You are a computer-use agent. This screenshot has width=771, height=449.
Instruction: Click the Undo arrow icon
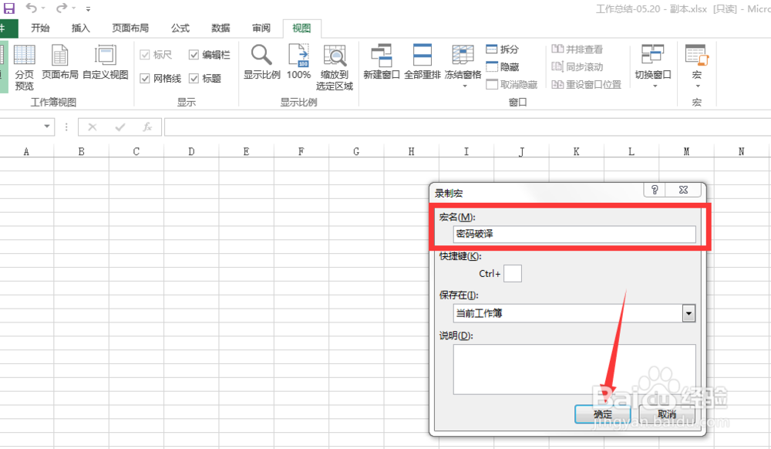click(32, 8)
